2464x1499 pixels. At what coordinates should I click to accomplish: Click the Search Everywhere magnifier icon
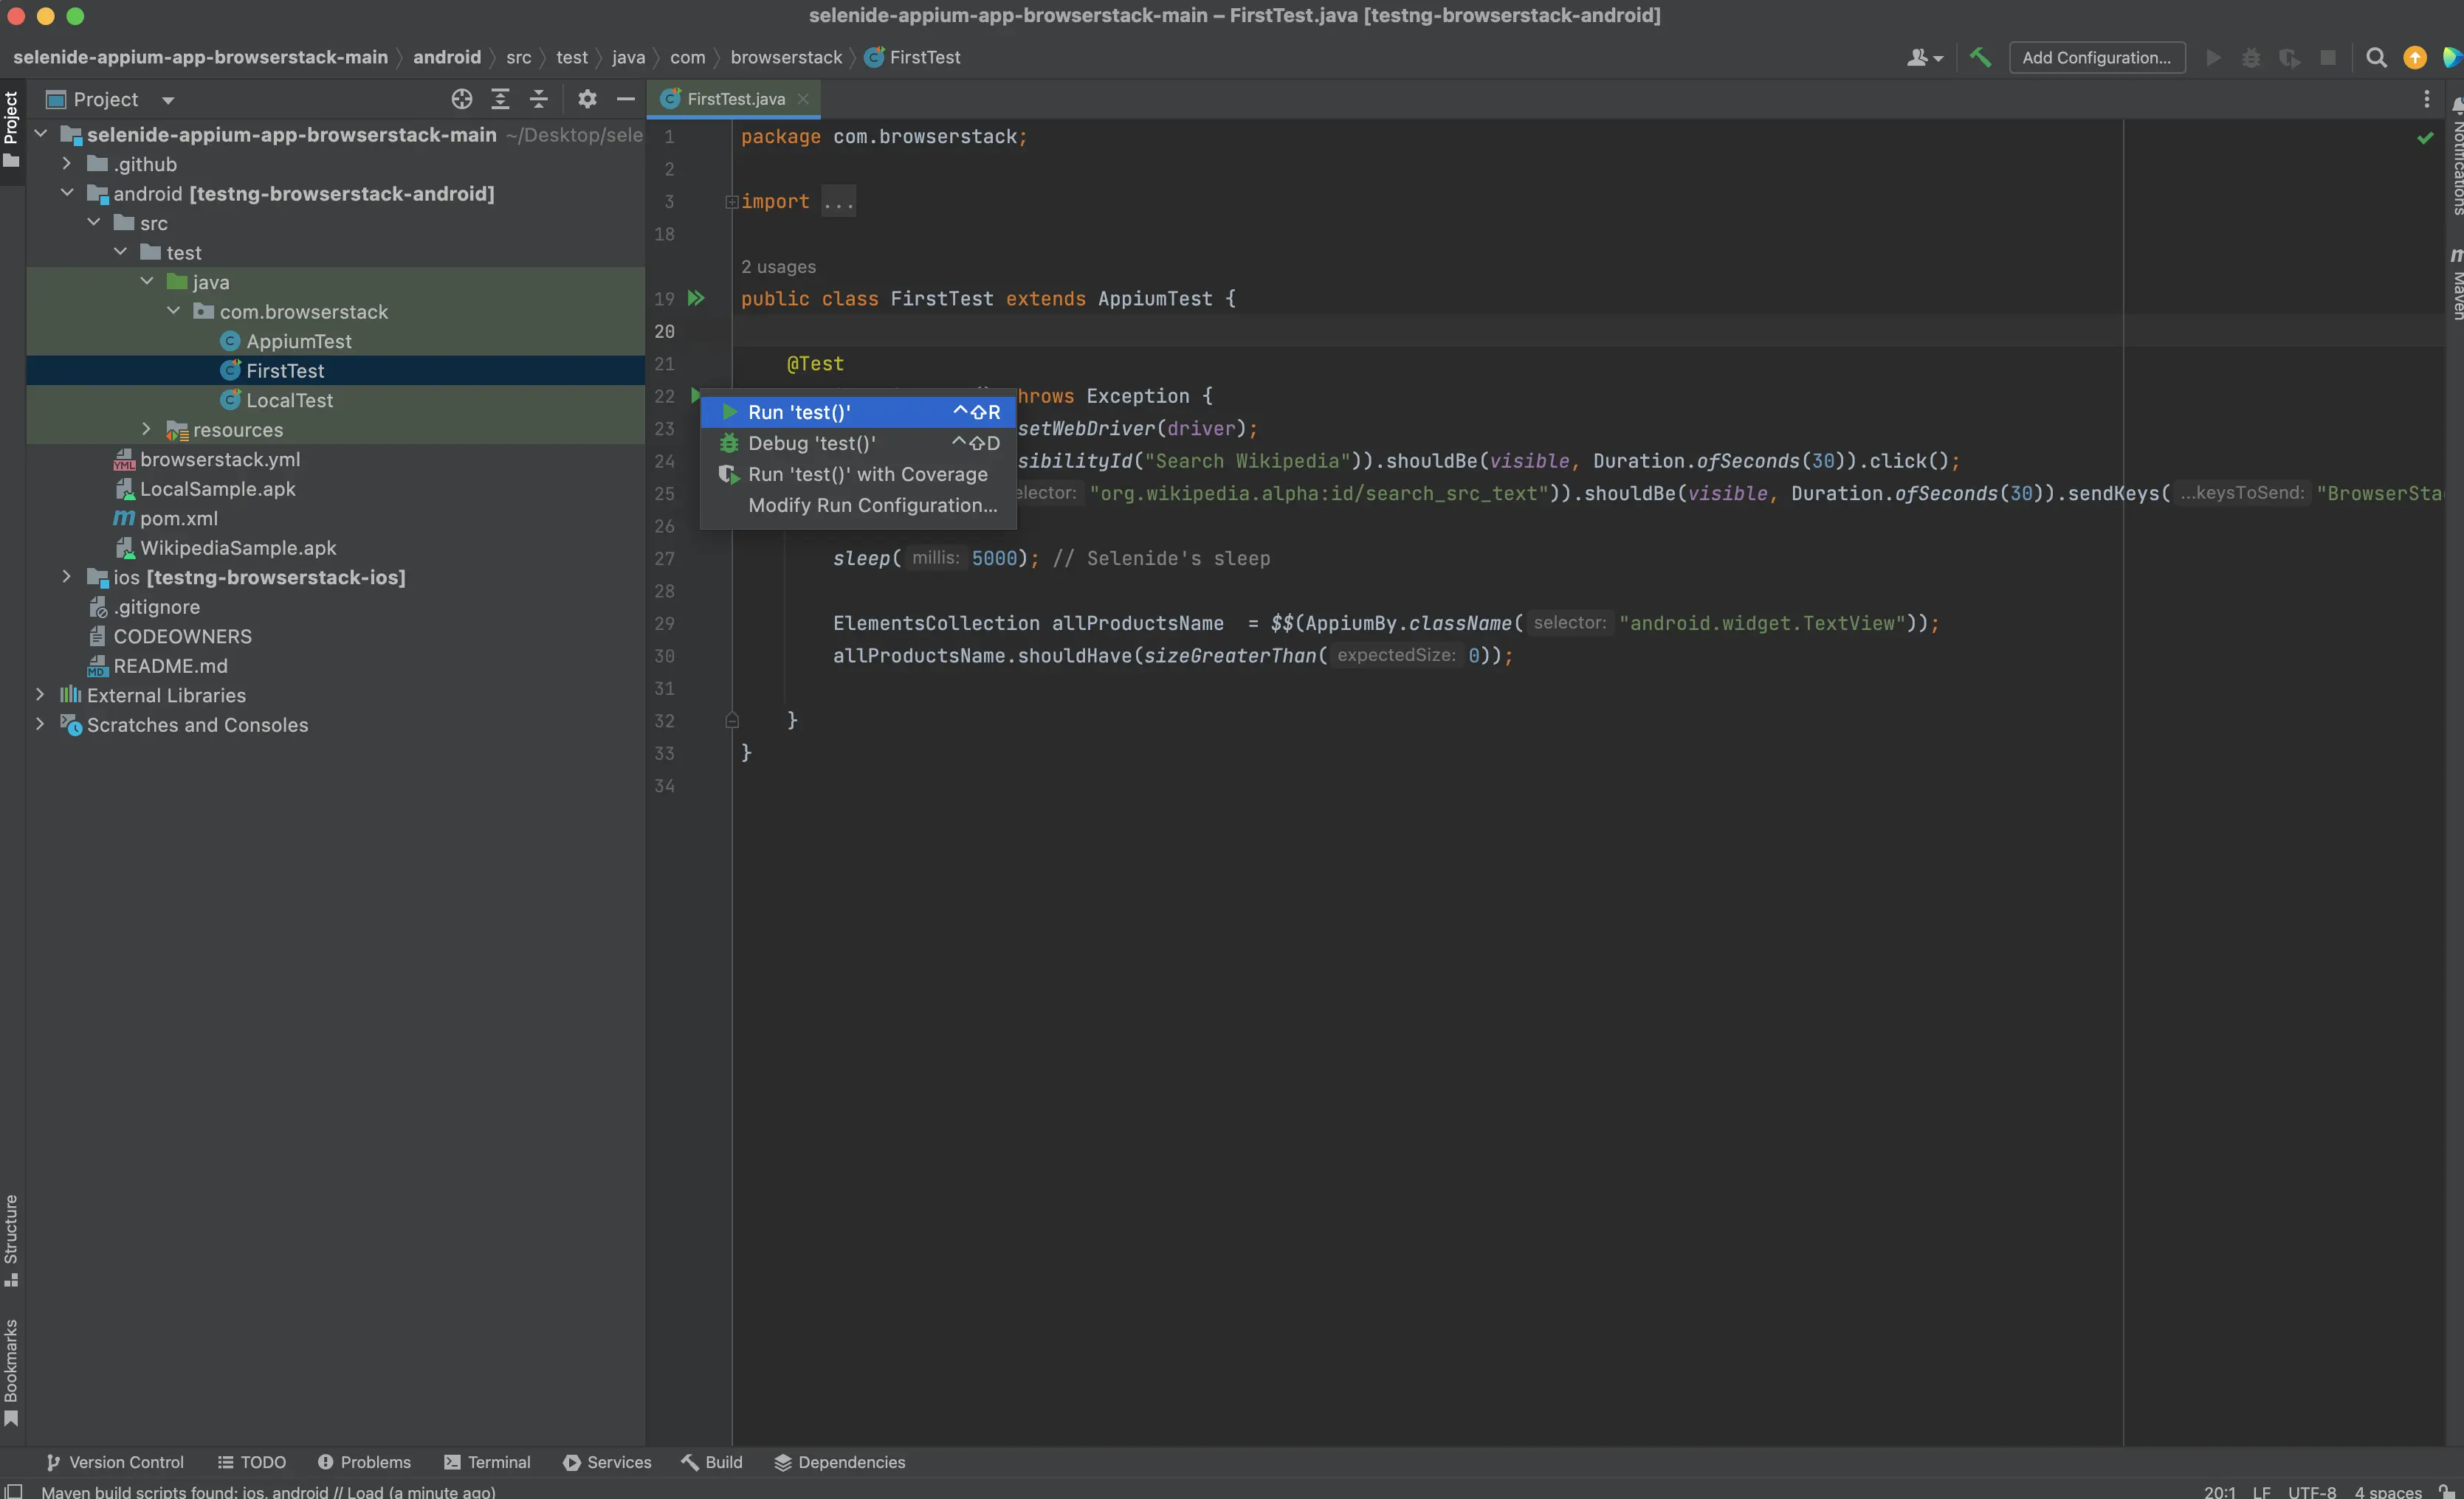click(x=2376, y=58)
